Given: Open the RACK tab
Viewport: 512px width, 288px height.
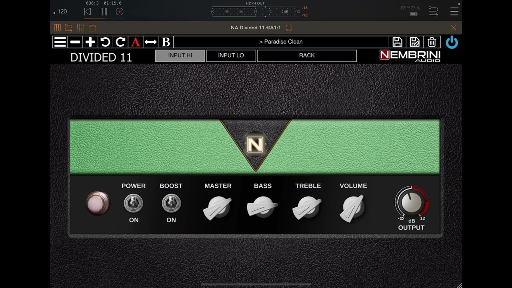Looking at the screenshot, I should pos(307,56).
